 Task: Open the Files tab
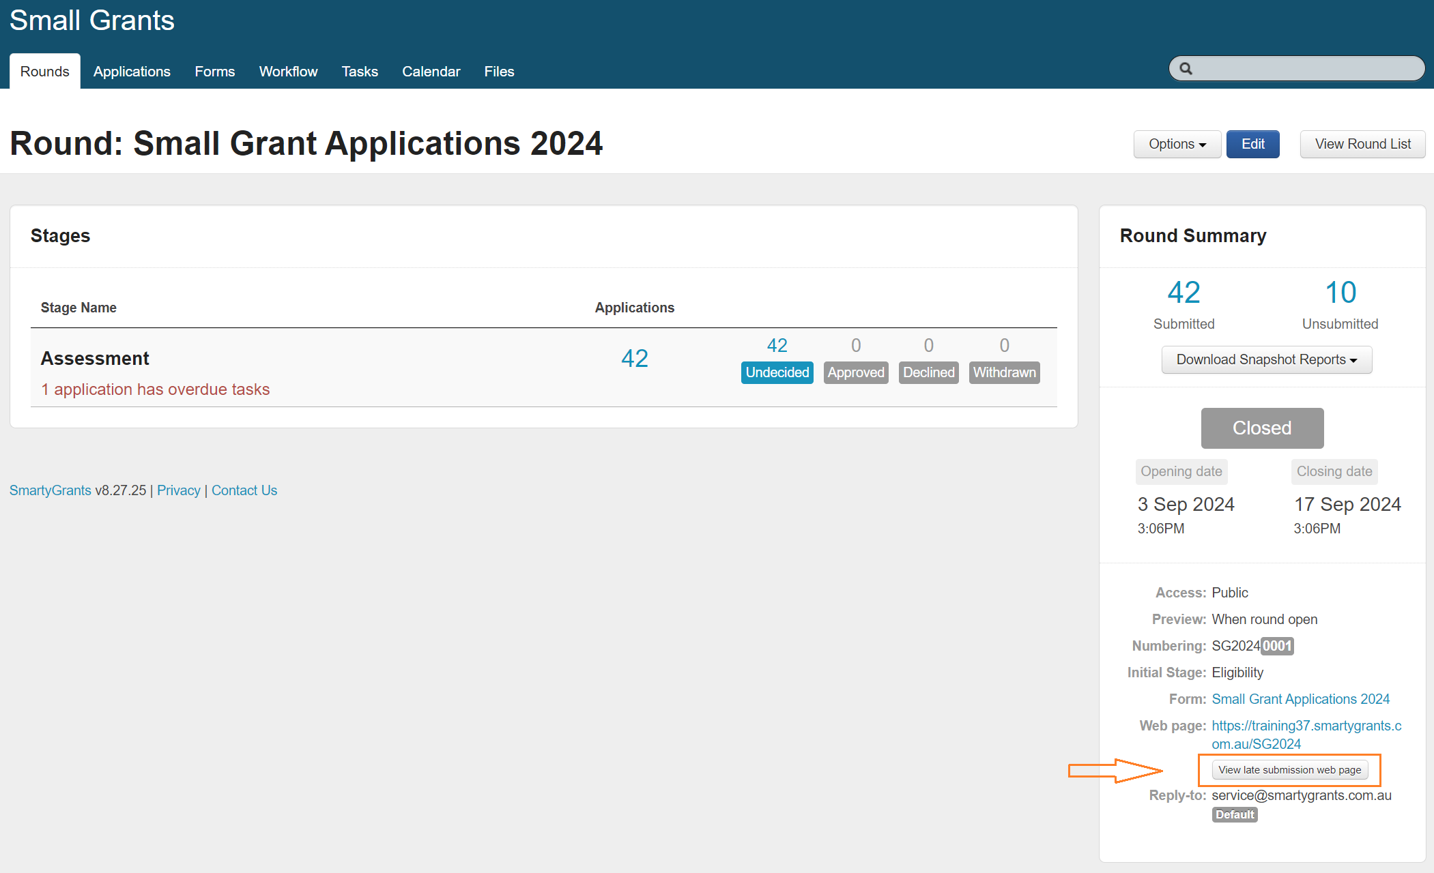point(499,72)
